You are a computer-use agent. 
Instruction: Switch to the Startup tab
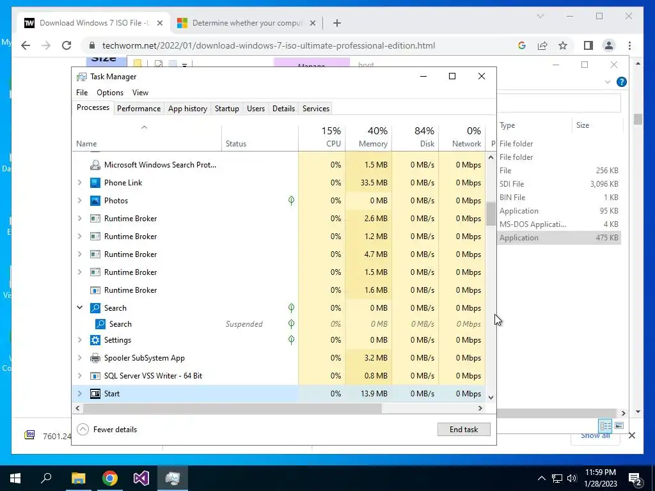(227, 109)
